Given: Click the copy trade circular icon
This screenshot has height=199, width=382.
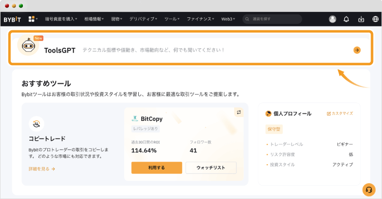Looking at the screenshot, I should pos(36,124).
